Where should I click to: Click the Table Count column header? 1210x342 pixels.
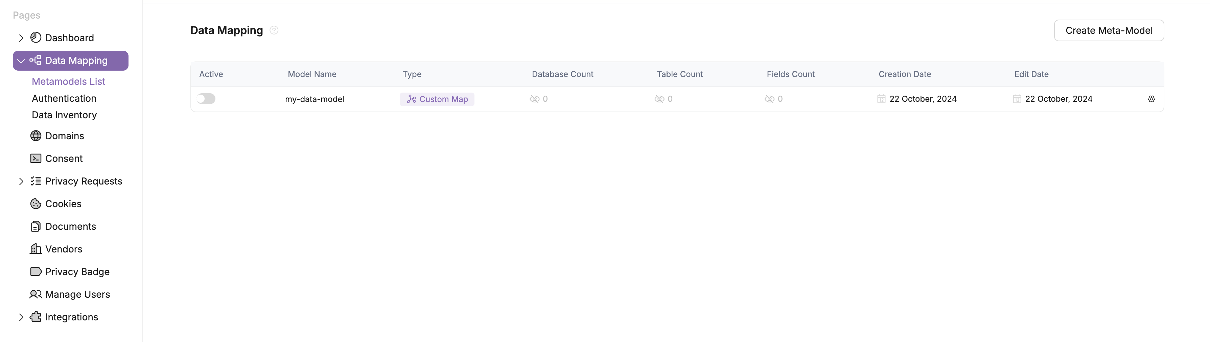(680, 74)
